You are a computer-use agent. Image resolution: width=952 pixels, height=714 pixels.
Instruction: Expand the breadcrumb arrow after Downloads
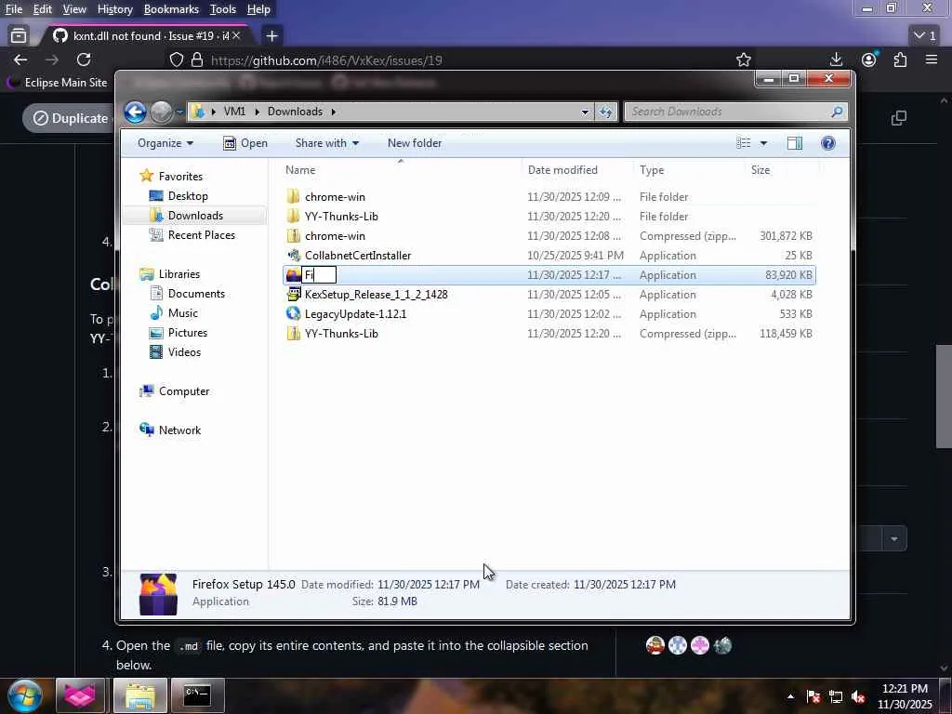pyautogui.click(x=334, y=112)
